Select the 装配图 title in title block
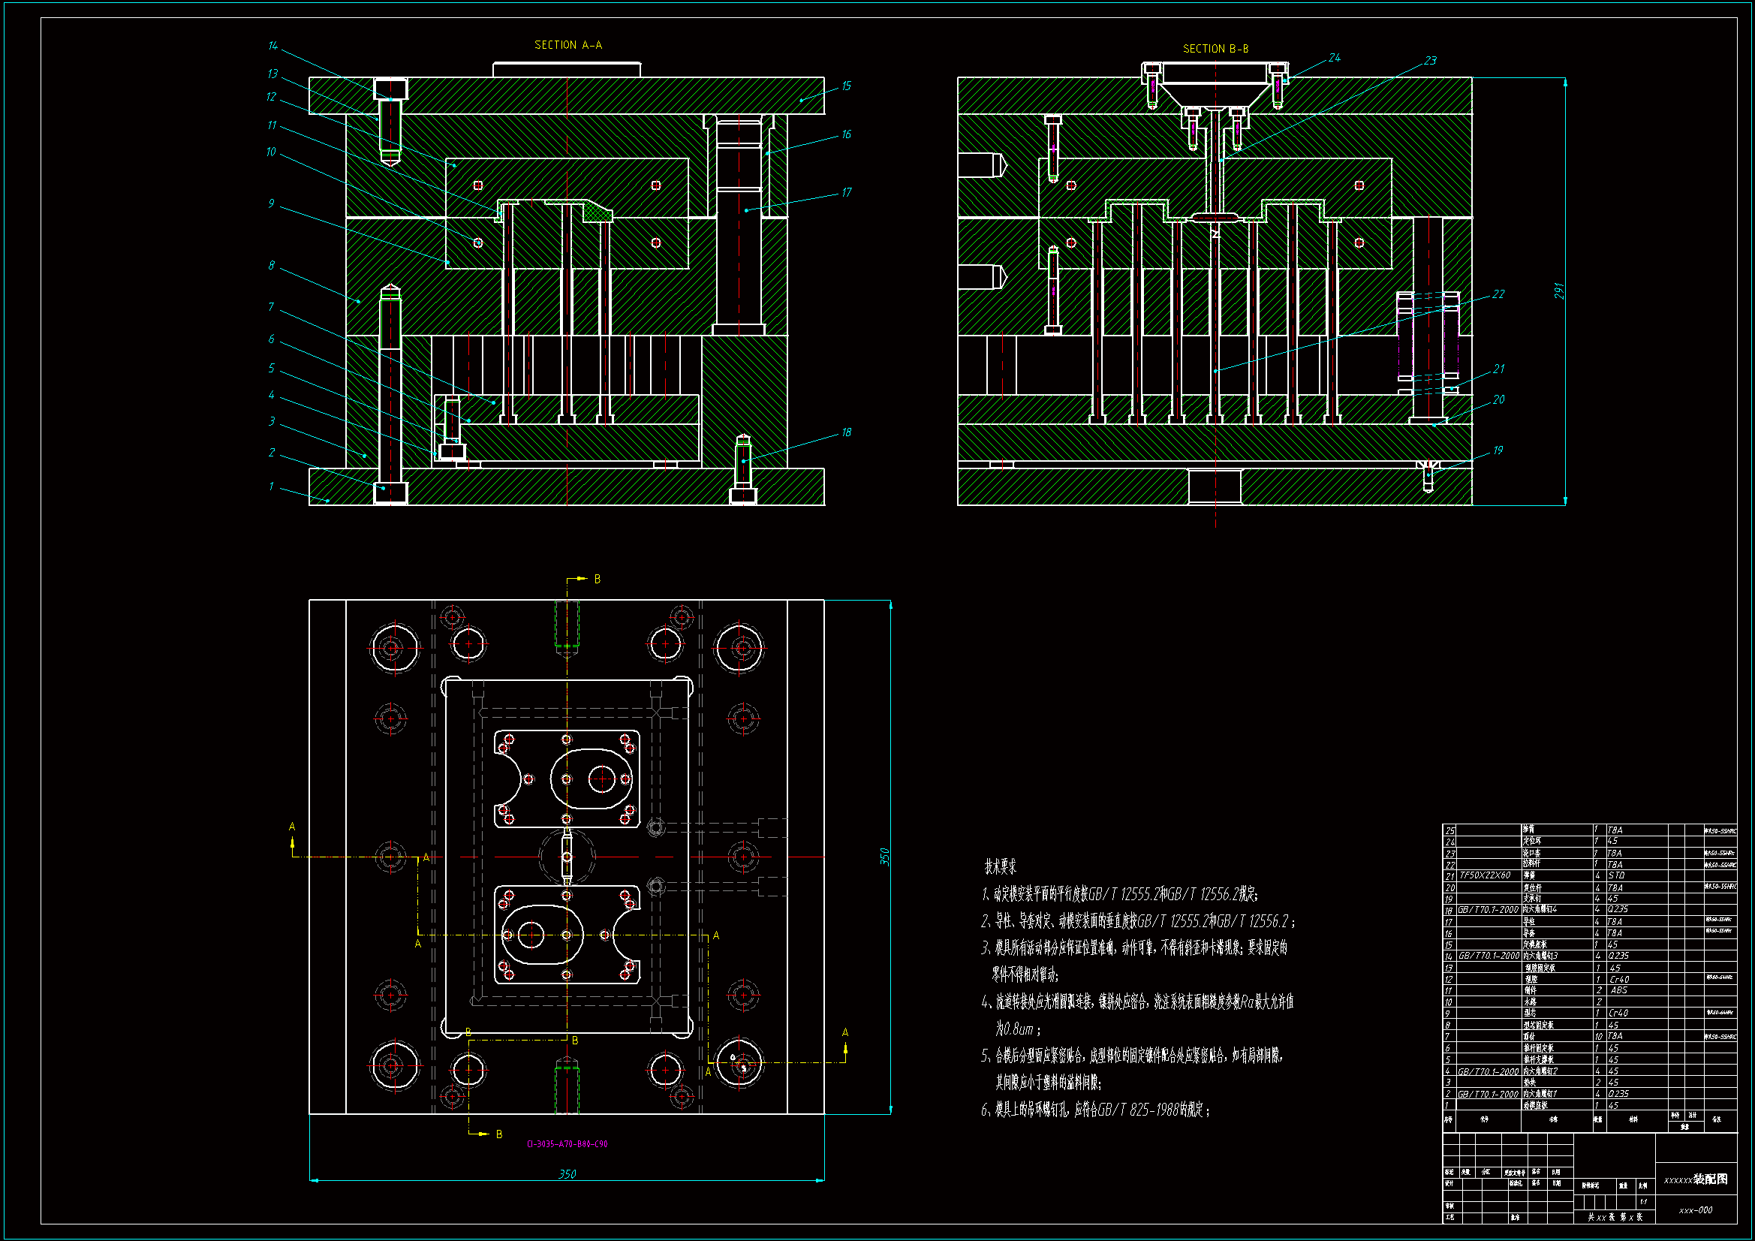This screenshot has width=1755, height=1241. [x=1710, y=1179]
